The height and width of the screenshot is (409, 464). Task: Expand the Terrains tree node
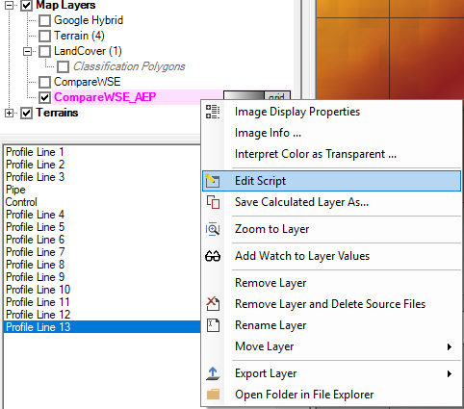pyautogui.click(x=10, y=113)
